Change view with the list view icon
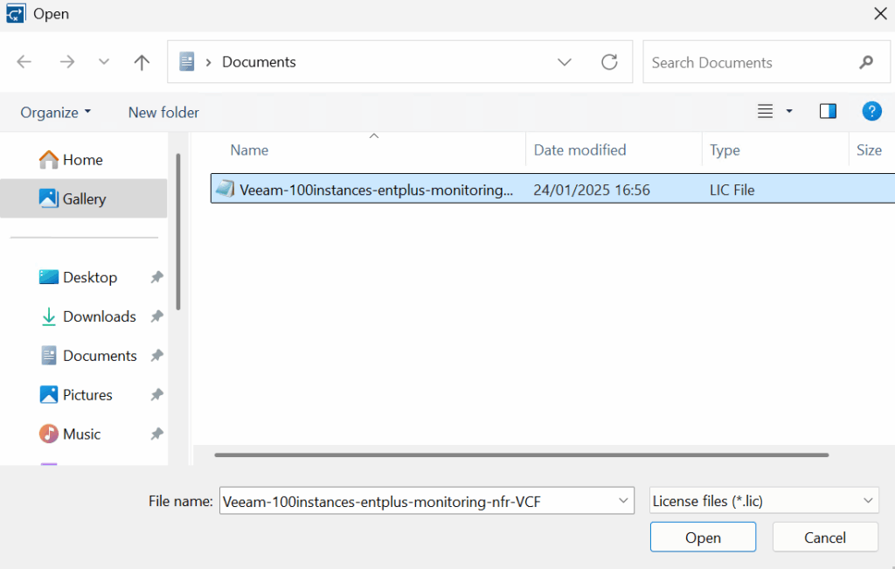 765,111
